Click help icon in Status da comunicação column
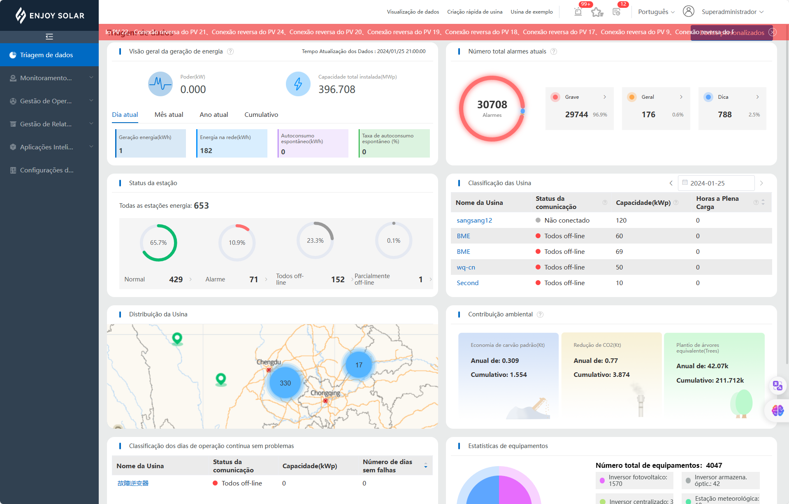Viewport: 789px width, 504px height. click(x=605, y=202)
